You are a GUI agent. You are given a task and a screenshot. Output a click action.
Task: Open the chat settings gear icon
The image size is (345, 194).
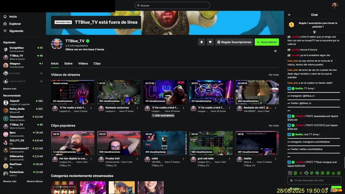(x=327, y=189)
